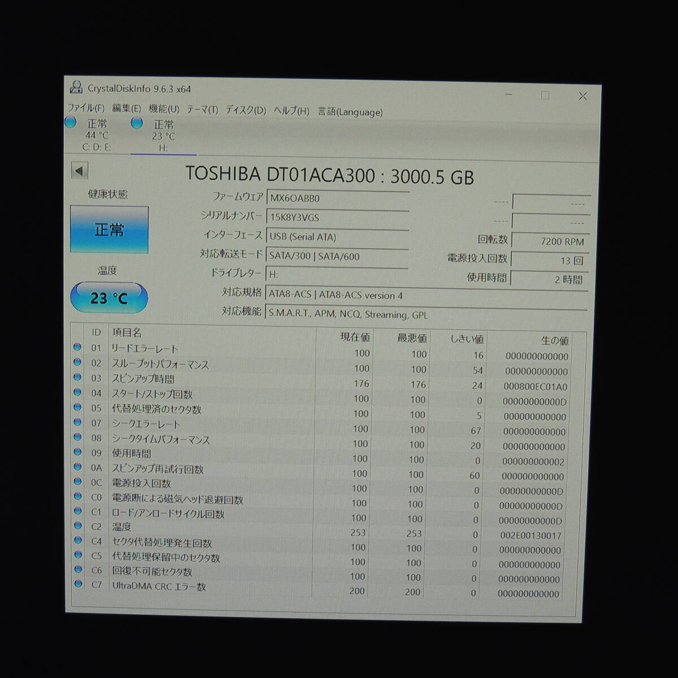Click the rotation rate field 7200 RPM

[550, 241]
